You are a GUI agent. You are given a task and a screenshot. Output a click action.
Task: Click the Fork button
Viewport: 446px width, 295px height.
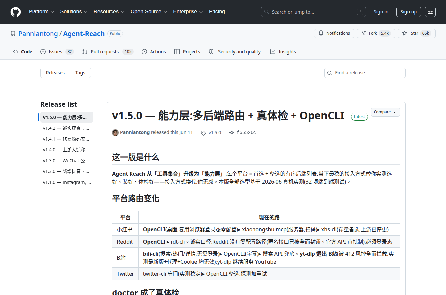376,33
